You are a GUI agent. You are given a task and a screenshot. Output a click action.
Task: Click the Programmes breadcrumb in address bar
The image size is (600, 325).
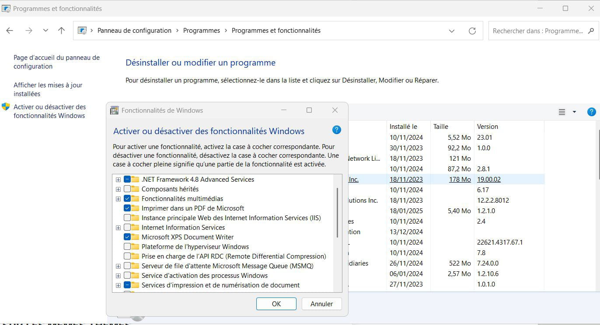(202, 31)
